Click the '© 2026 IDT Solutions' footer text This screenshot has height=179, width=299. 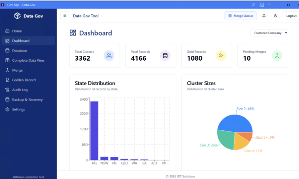[x=180, y=176]
